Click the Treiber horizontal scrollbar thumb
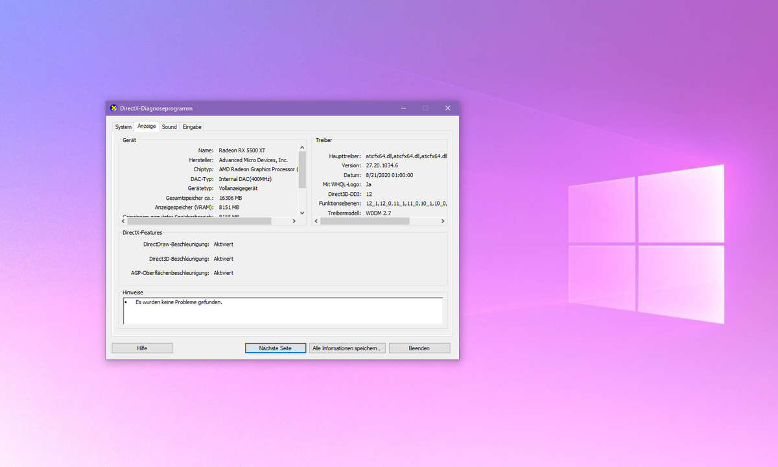This screenshot has width=778, height=467. pos(364,221)
